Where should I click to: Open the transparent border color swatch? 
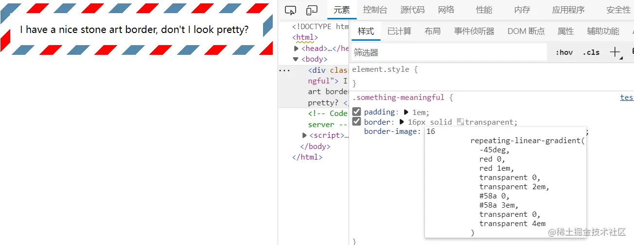point(461,122)
